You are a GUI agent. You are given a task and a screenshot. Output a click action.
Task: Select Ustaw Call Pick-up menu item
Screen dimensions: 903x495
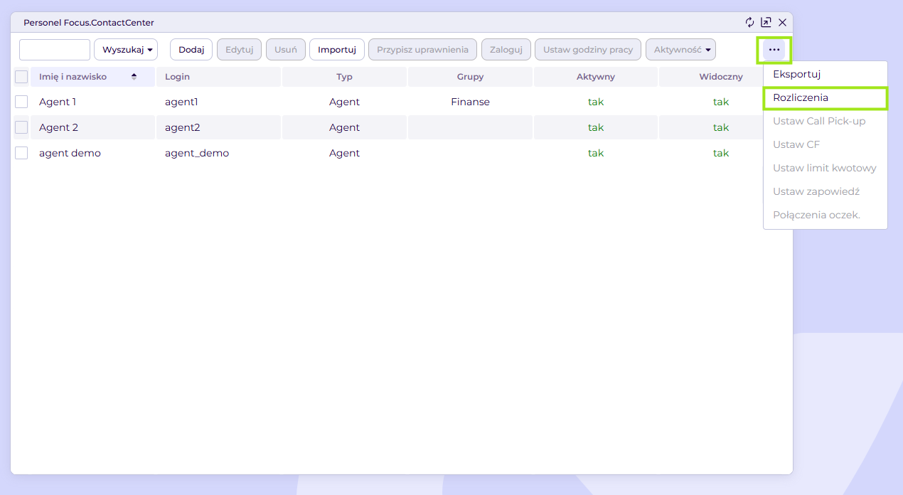825,121
